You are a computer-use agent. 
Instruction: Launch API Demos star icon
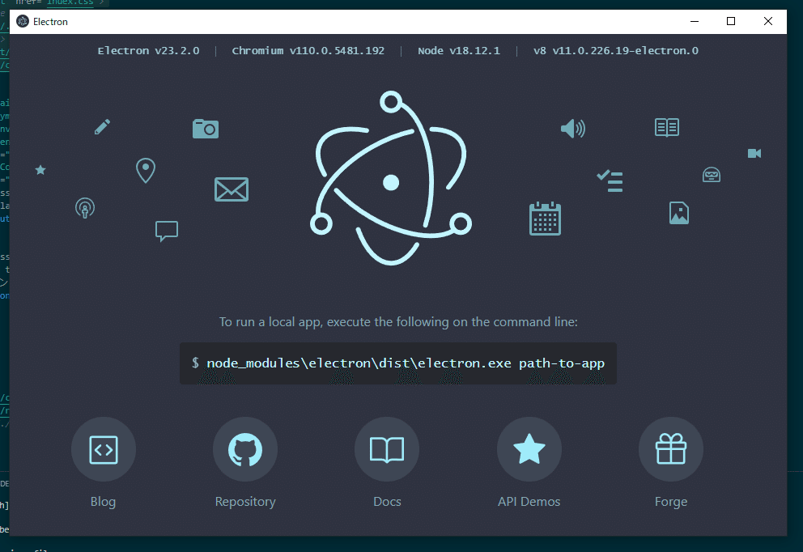529,449
